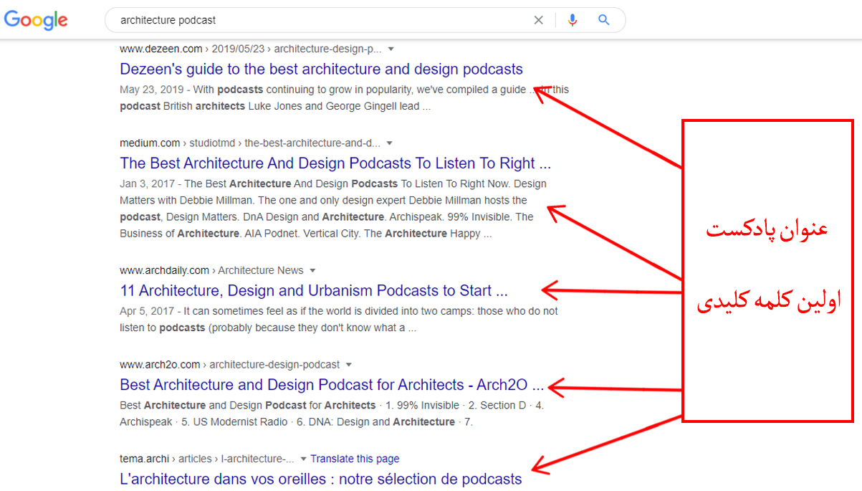
Task: Open dropdown arrow next to medium.com URL
Action: (x=389, y=143)
